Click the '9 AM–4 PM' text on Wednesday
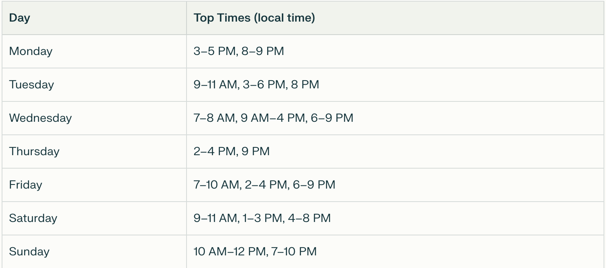 click(272, 118)
